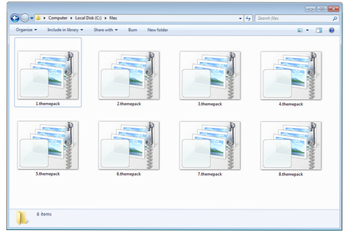
Task: Open the Share with menu
Action: 105,30
